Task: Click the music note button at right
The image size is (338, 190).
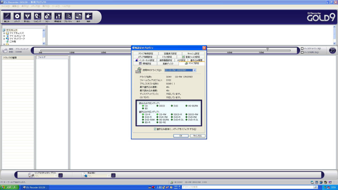Action: tap(332, 50)
